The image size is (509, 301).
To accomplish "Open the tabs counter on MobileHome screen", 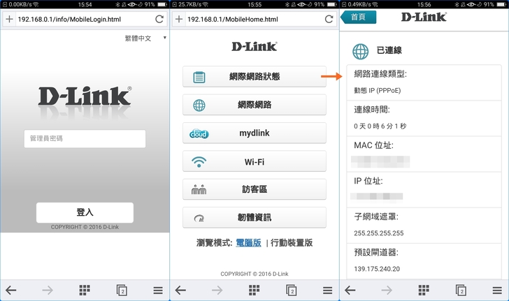I will 291,291.
